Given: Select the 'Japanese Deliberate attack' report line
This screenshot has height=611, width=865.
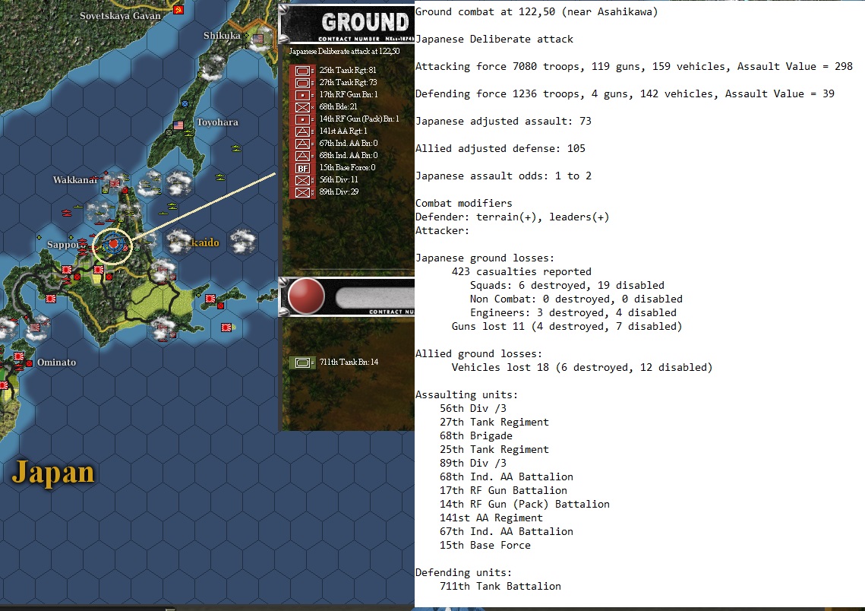Looking at the screenshot, I should tap(494, 40).
